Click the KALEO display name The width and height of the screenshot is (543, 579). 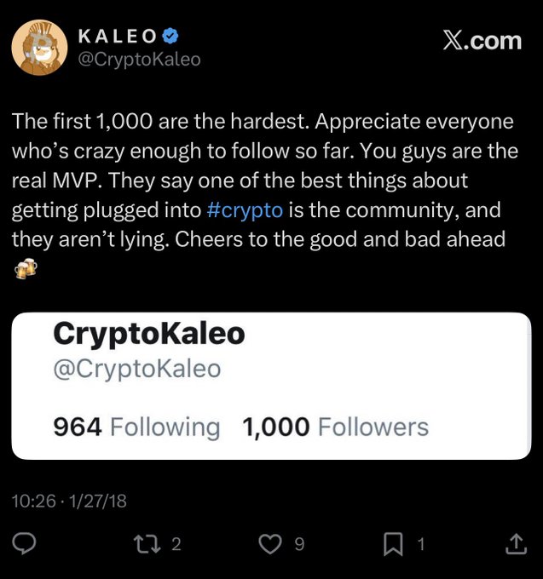point(117,37)
